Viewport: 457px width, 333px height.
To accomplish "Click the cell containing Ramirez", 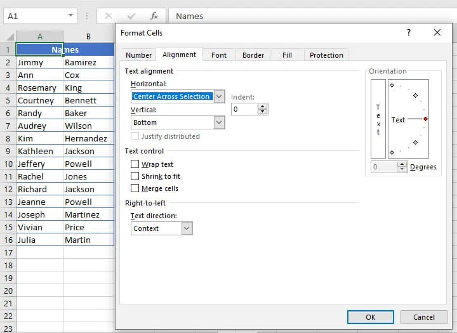I will 89,62.
